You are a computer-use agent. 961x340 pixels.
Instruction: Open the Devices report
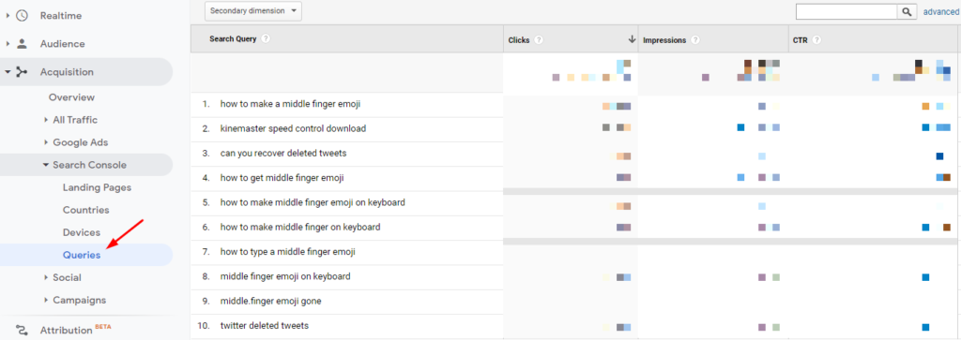pyautogui.click(x=81, y=232)
